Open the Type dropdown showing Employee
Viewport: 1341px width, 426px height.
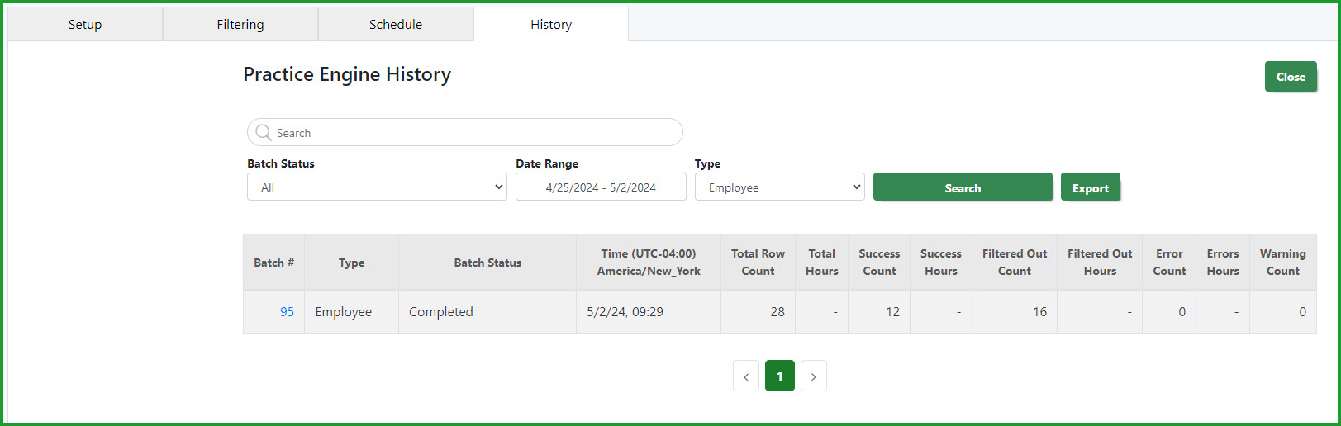point(780,187)
